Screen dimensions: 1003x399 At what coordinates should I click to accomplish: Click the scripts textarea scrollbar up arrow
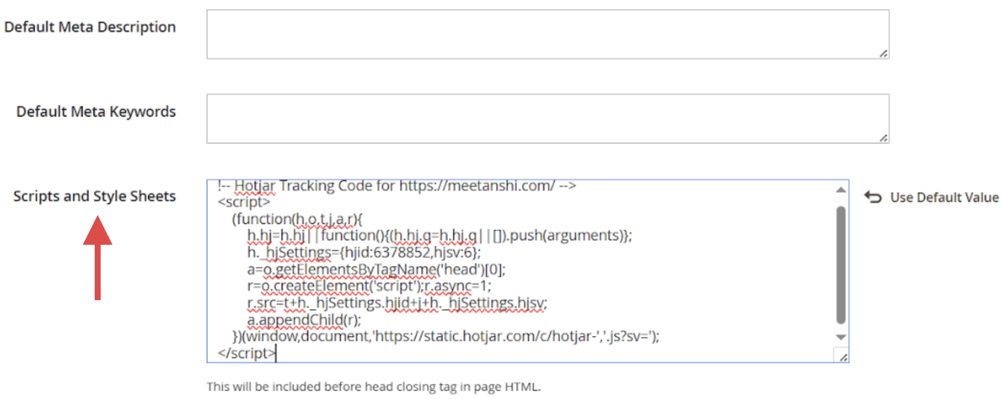click(x=840, y=190)
